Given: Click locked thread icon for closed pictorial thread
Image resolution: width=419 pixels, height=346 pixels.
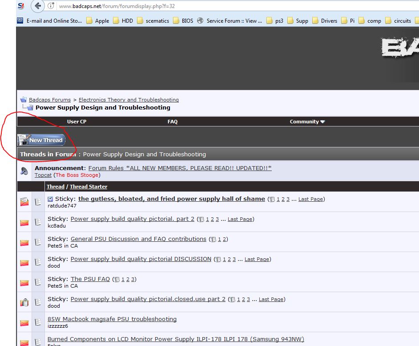Looking at the screenshot, I should (24, 302).
